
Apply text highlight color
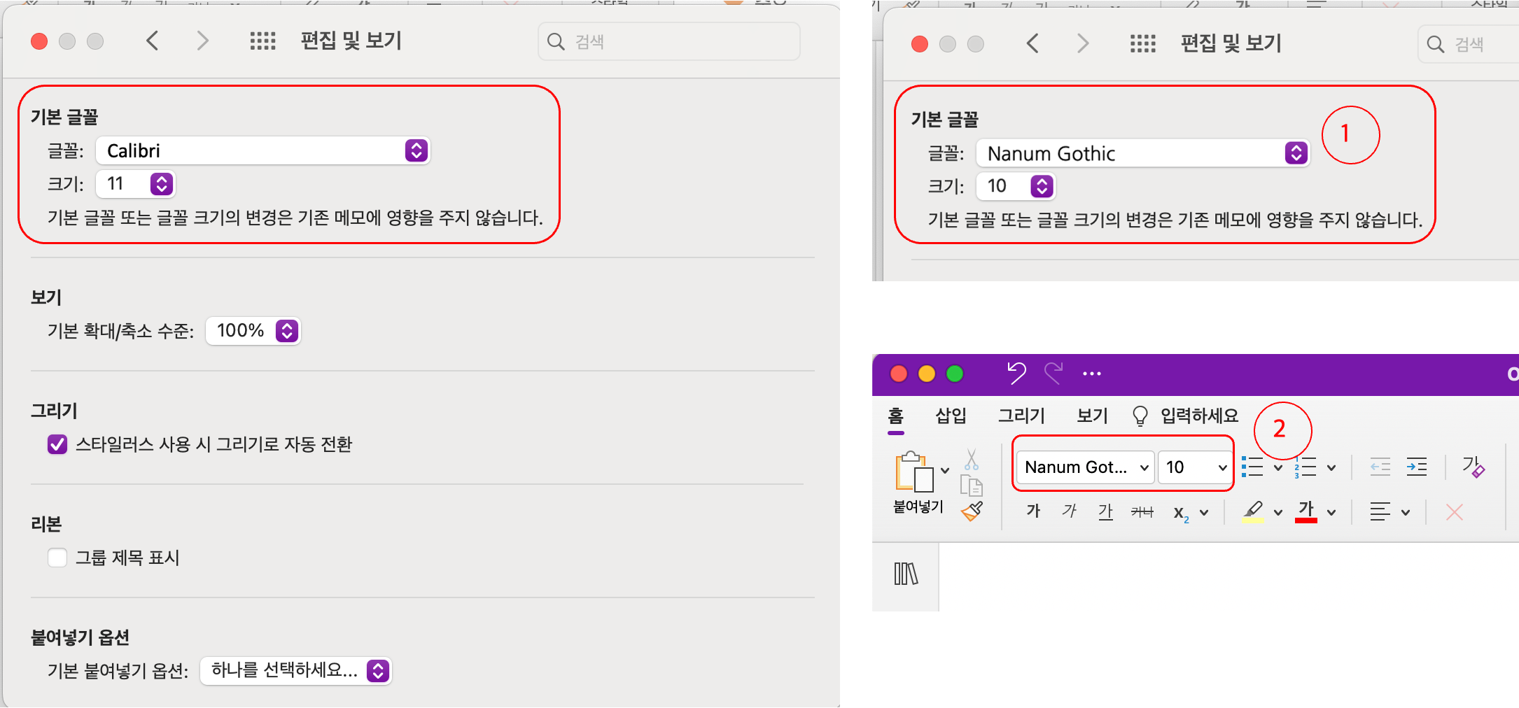[x=1253, y=511]
